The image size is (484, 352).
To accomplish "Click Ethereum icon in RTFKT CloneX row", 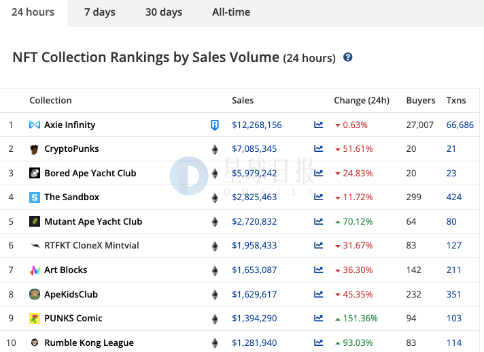I will 215,246.
